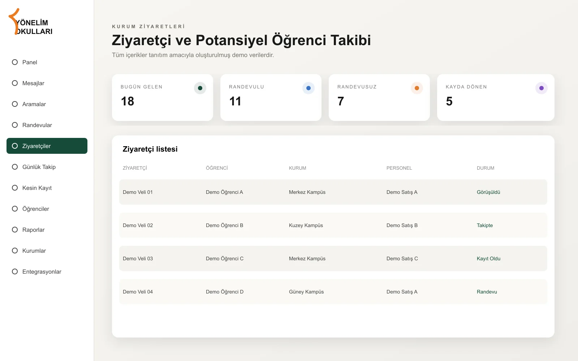
Task: Click Kuzey Kampüs in the Kurum column
Action: (306, 225)
